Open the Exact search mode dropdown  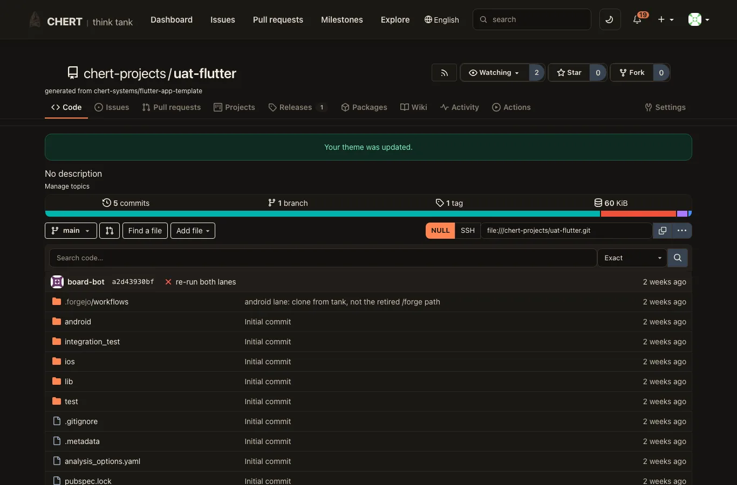pos(632,258)
